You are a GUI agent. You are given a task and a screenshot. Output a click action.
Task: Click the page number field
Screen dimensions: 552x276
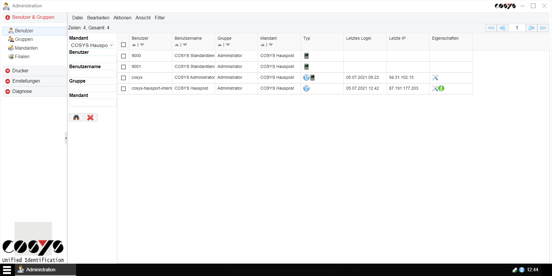coord(517,28)
